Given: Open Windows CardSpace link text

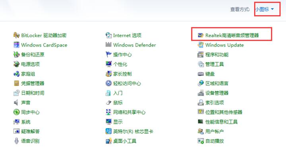Looking at the screenshot, I should click(x=44, y=45).
